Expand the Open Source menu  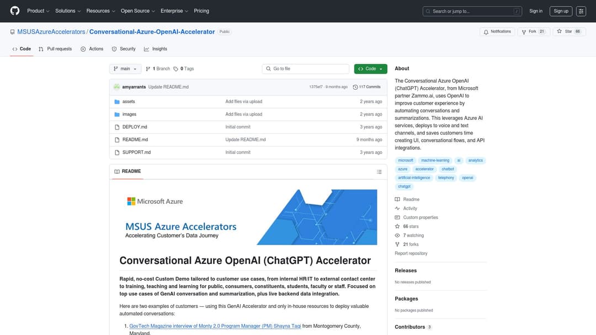tap(137, 11)
